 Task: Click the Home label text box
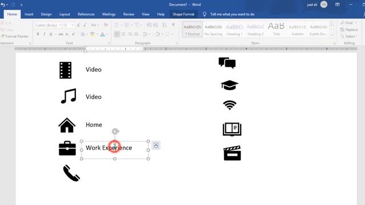(94, 125)
